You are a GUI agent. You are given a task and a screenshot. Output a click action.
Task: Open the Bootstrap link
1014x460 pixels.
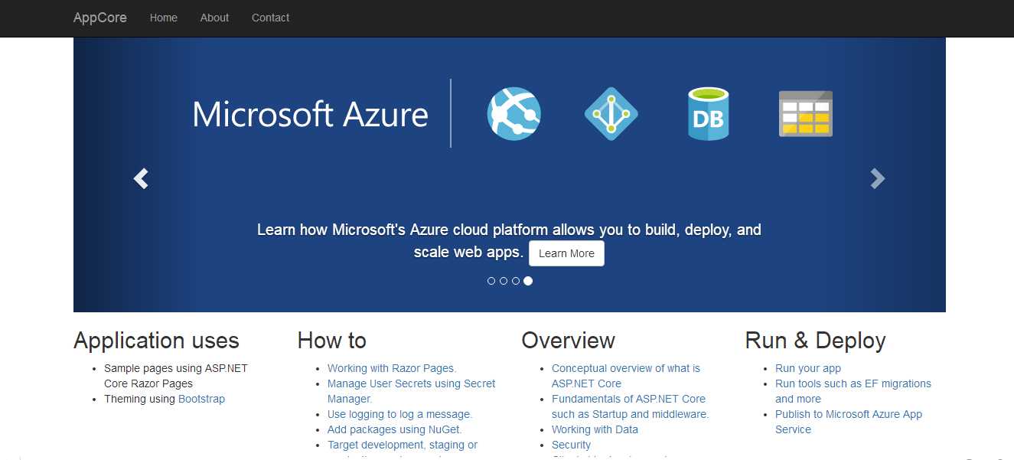point(201,399)
